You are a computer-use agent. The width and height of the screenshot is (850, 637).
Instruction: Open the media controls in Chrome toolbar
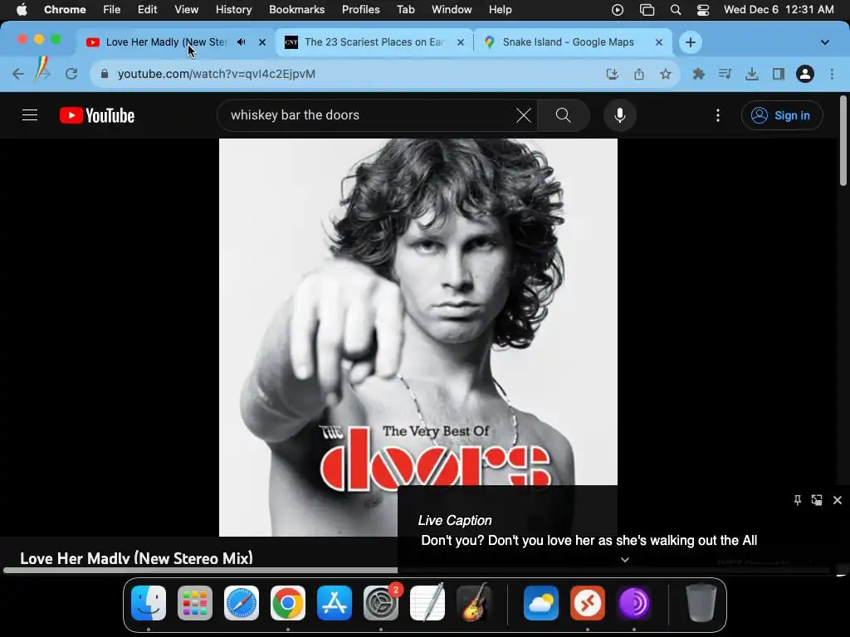(725, 74)
